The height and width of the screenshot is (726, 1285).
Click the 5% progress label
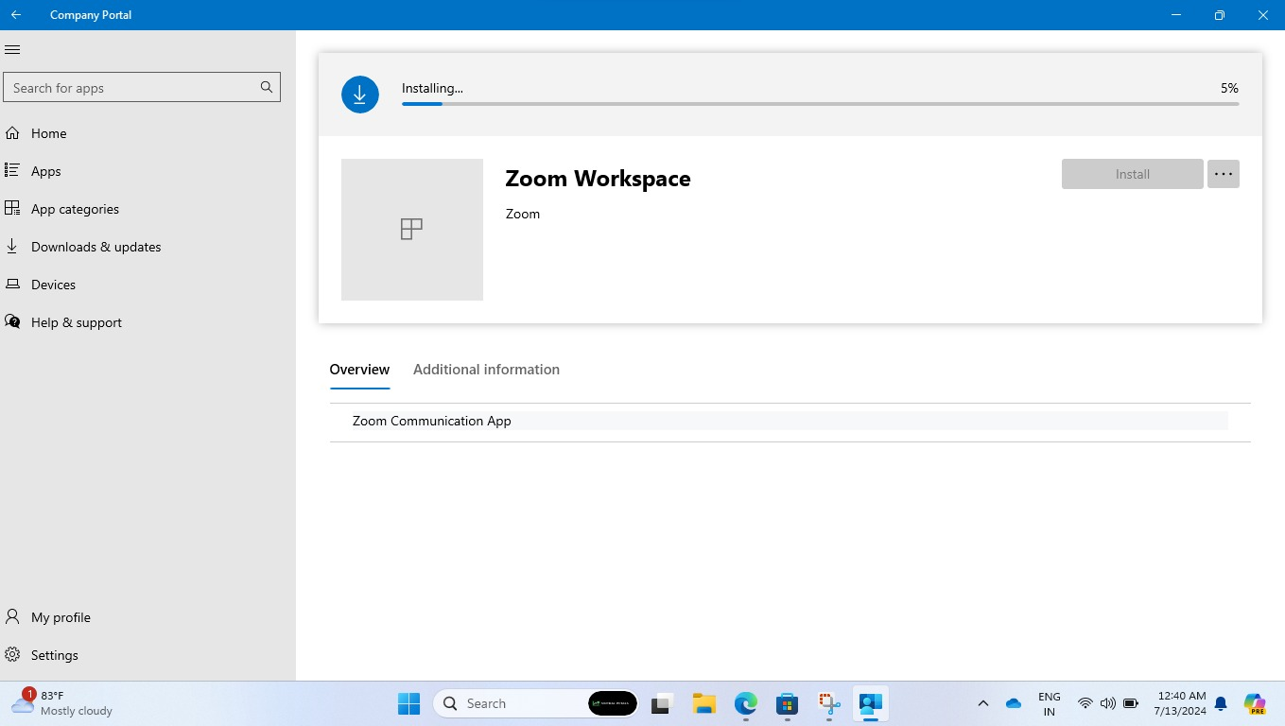point(1229,88)
